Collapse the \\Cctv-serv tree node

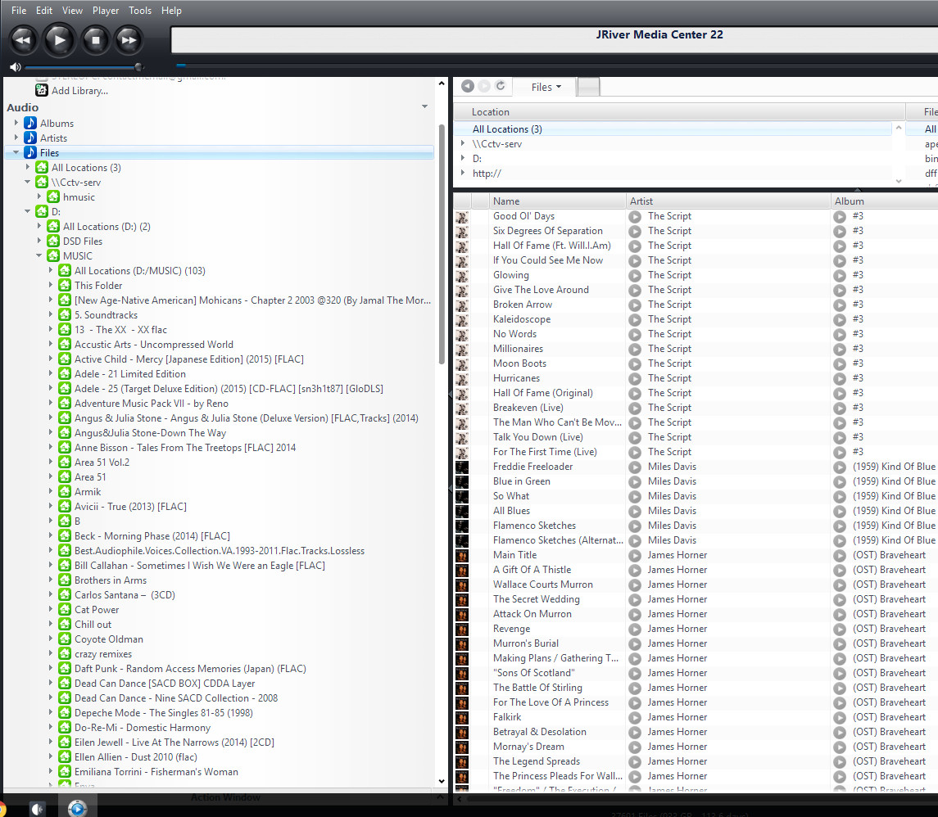click(x=28, y=182)
